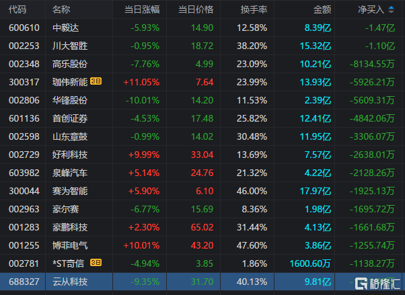Click the -10.01% daily change value

(143, 100)
